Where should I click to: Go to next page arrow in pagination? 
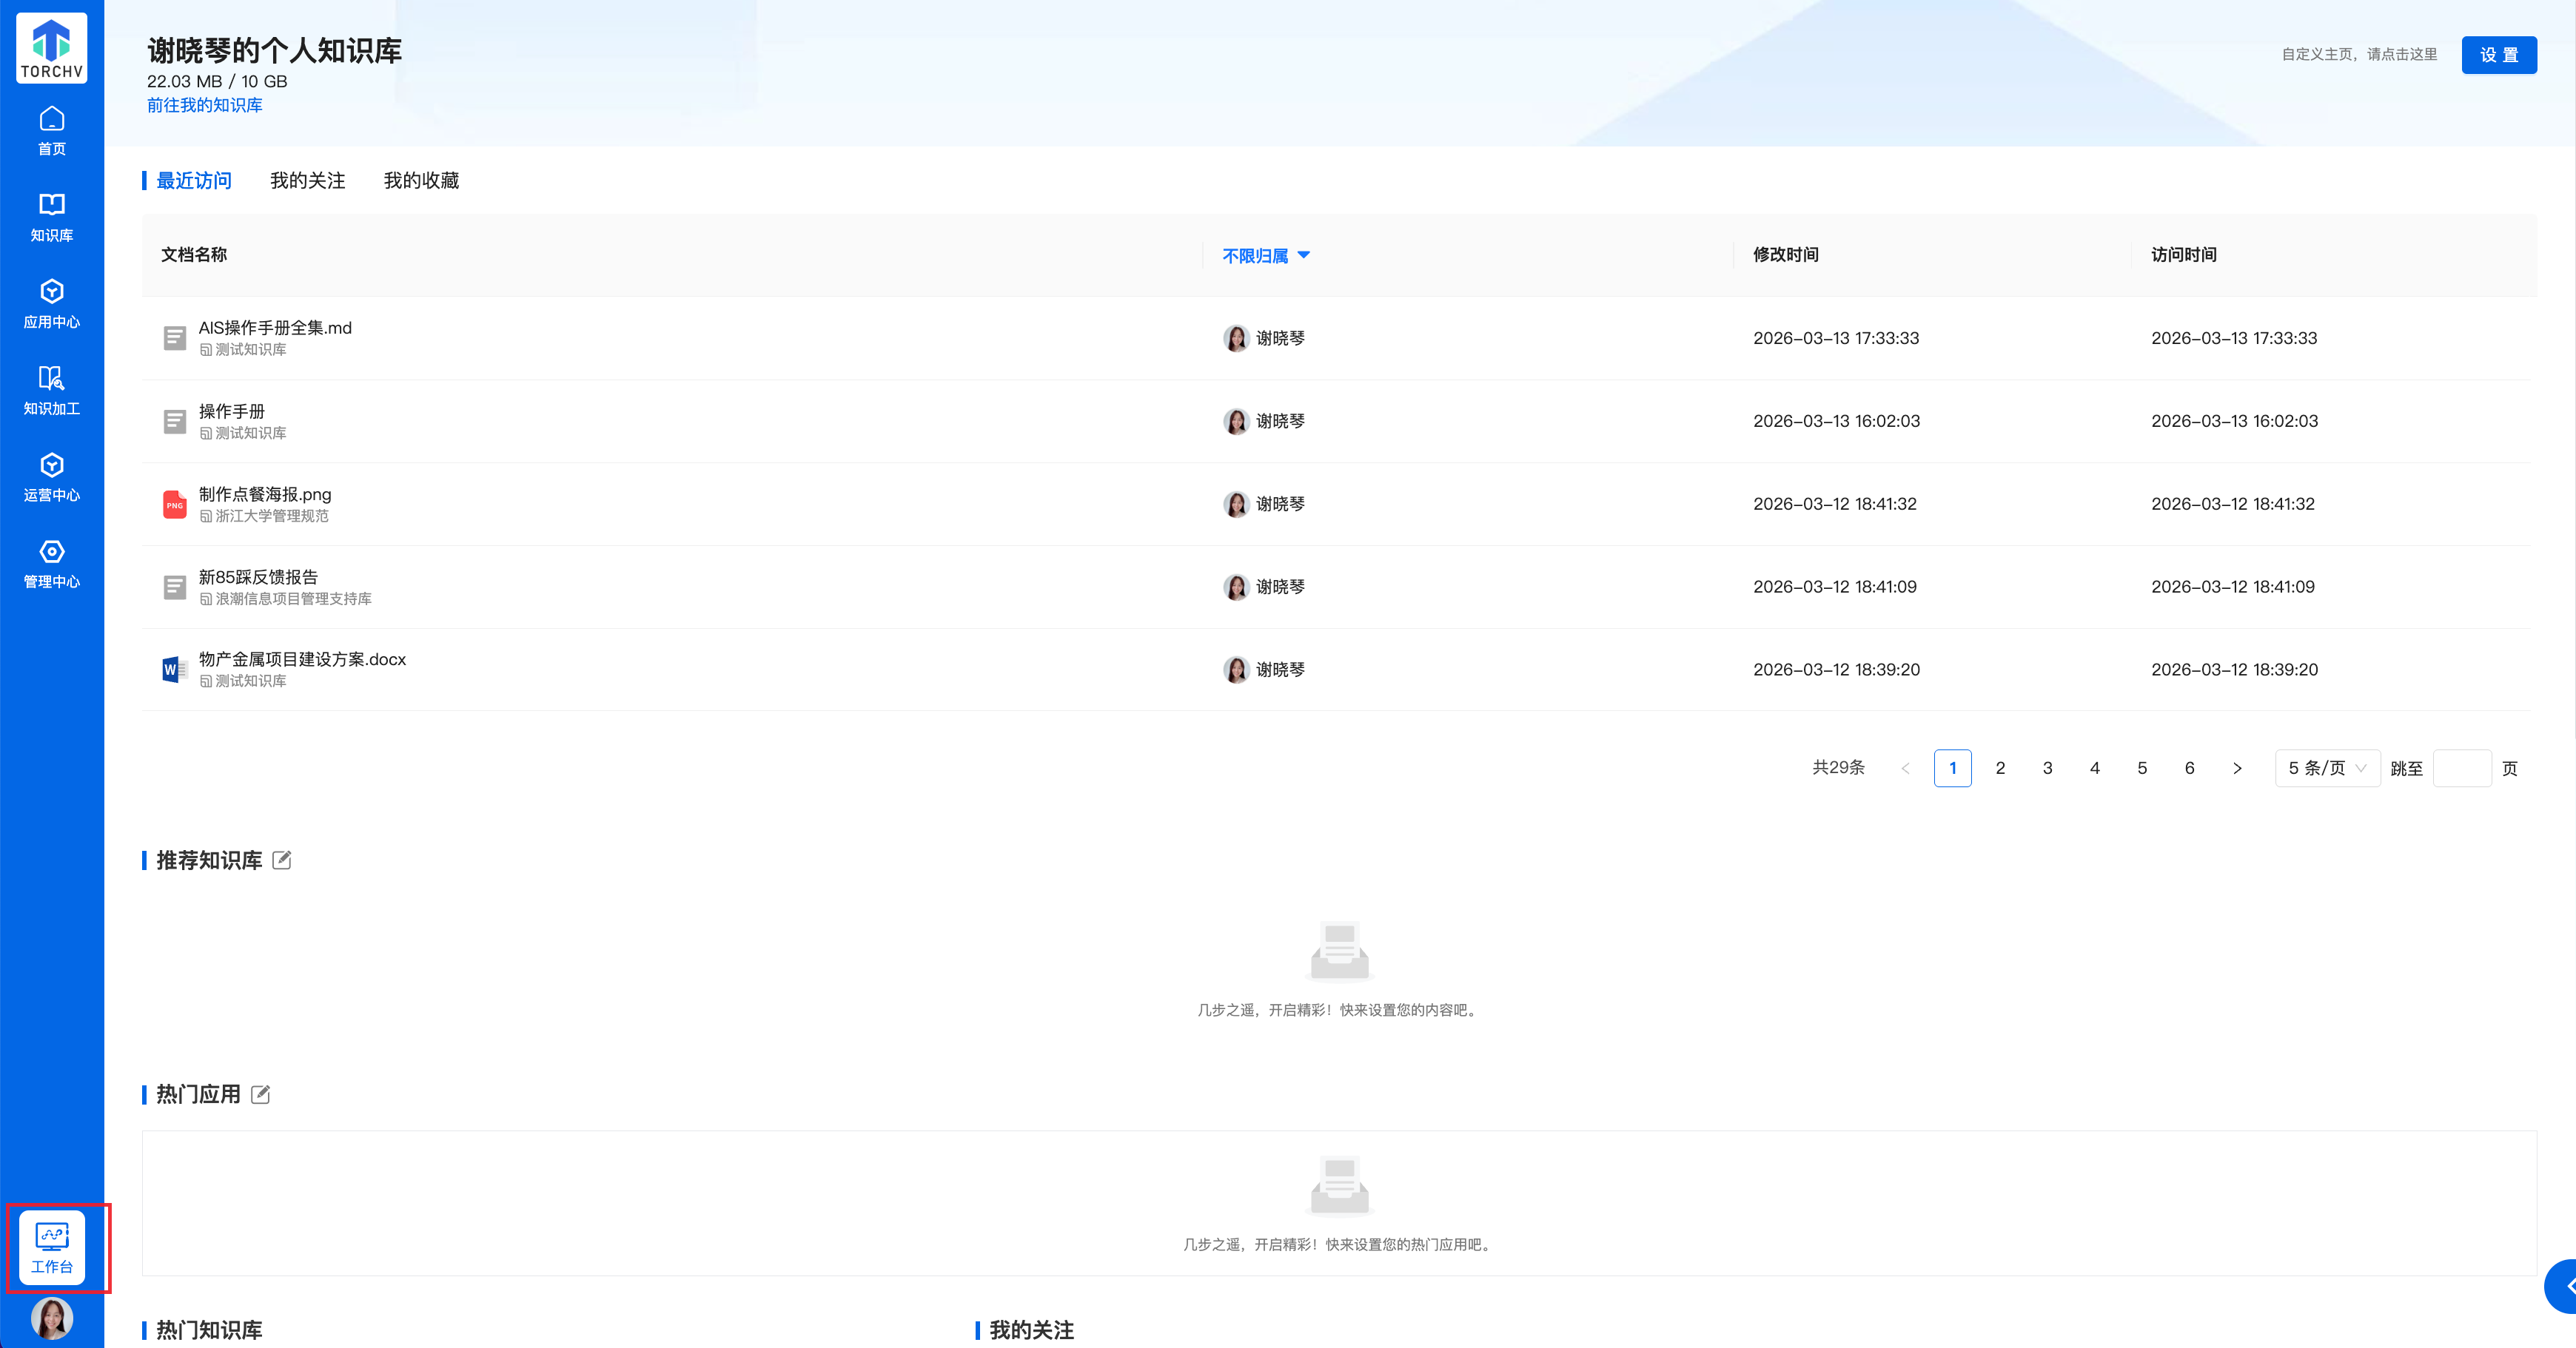coord(2237,769)
